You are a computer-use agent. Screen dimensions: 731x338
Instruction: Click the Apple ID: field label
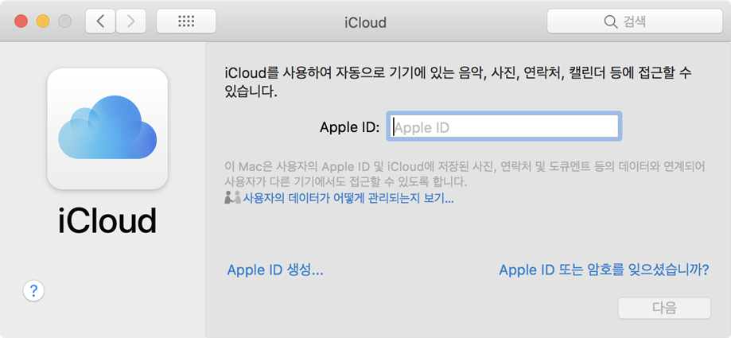(x=349, y=127)
